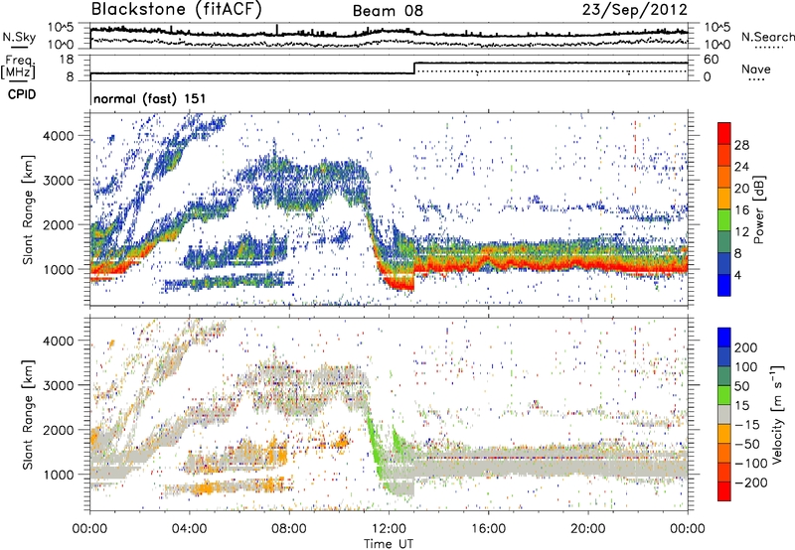Select the "1000" tick of the velocity panel
This screenshot has height=550, width=795.
coord(59,475)
